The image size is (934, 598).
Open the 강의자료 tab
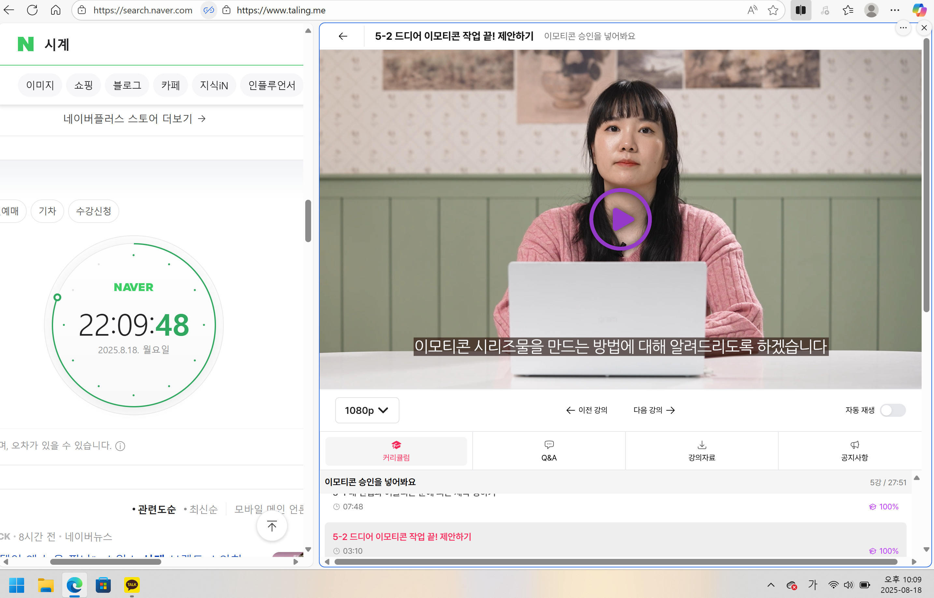click(x=701, y=451)
